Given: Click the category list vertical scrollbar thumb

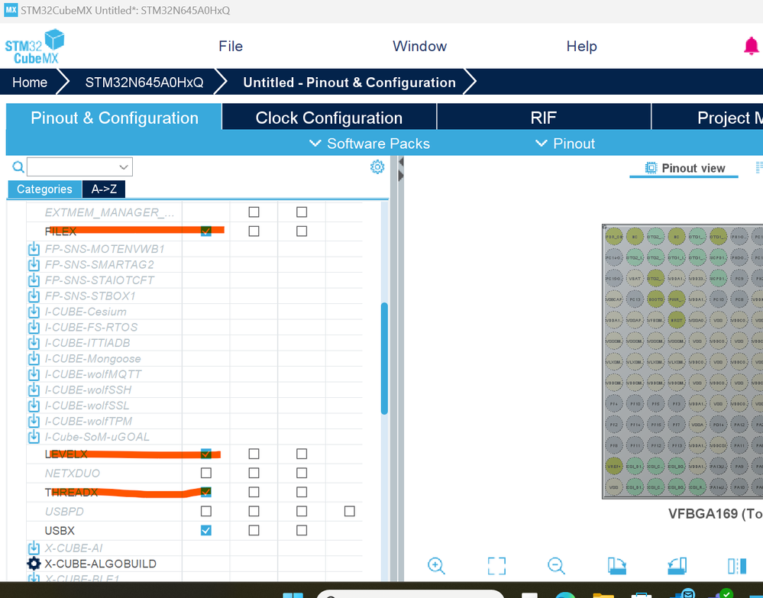Looking at the screenshot, I should click(x=384, y=359).
